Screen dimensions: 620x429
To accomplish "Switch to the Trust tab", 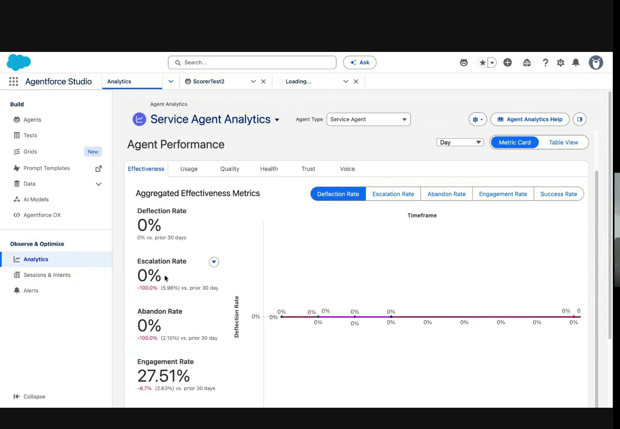I will [x=308, y=169].
